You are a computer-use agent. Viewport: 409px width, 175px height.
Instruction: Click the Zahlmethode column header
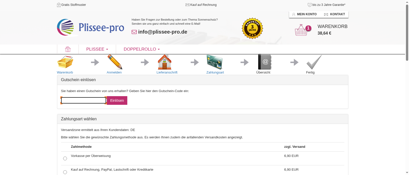tap(81, 147)
